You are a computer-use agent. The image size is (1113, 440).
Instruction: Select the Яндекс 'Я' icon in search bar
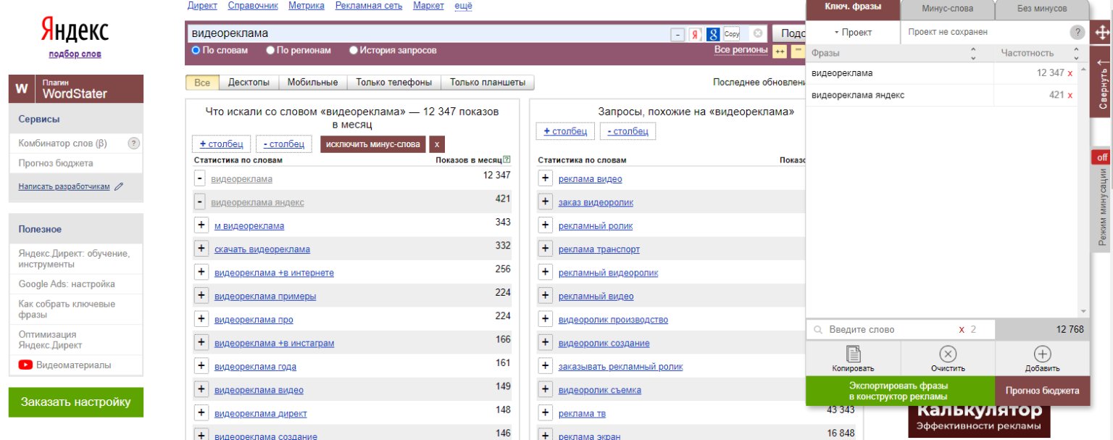click(x=694, y=33)
